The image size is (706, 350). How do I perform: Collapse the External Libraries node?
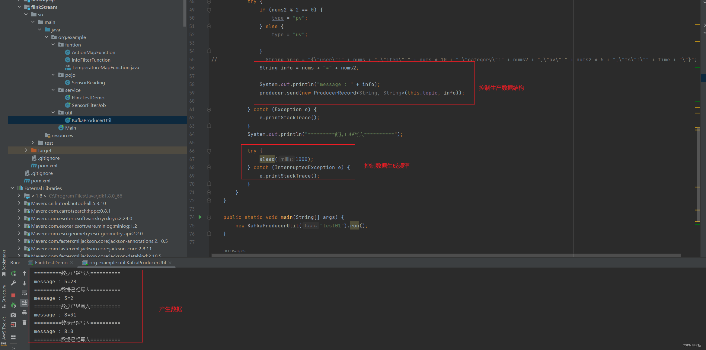[x=12, y=188]
